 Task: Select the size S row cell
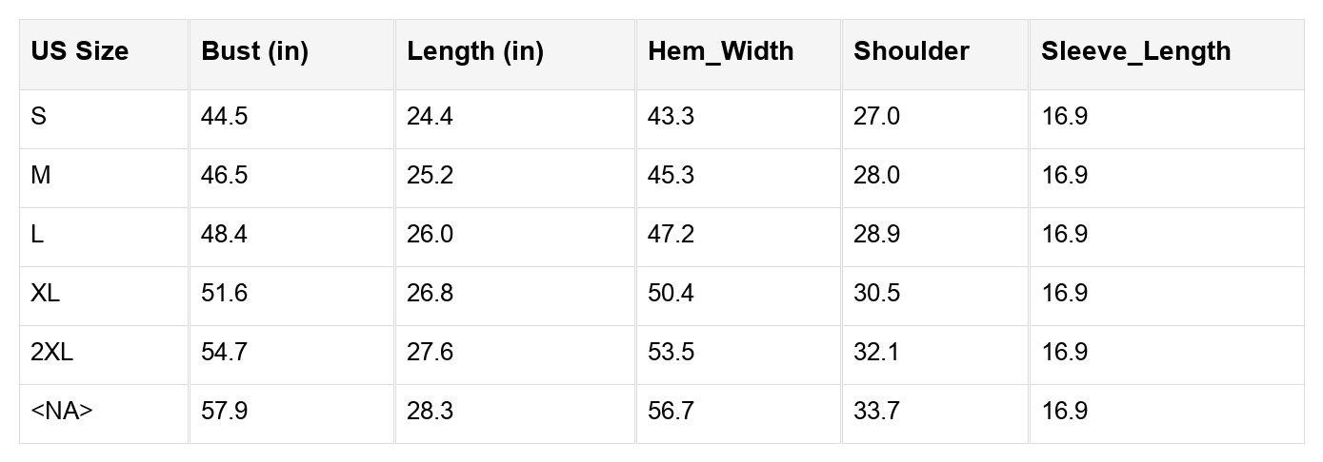pos(39,117)
